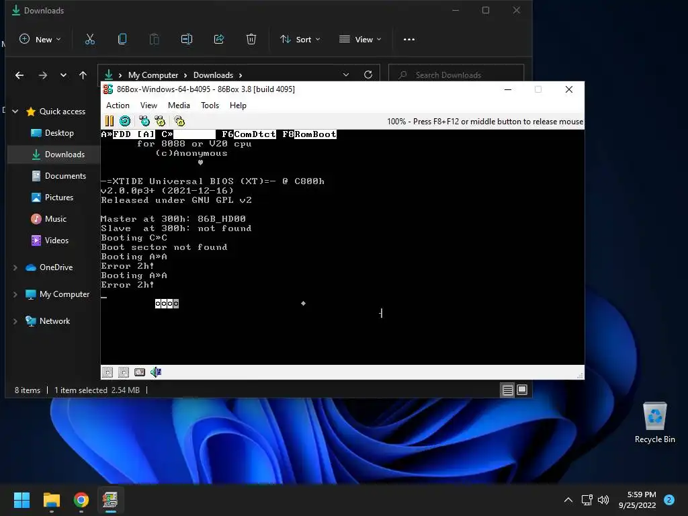The image size is (688, 516).
Task: Click the rightmost yellow gear toolbar icon
Action: tap(179, 121)
